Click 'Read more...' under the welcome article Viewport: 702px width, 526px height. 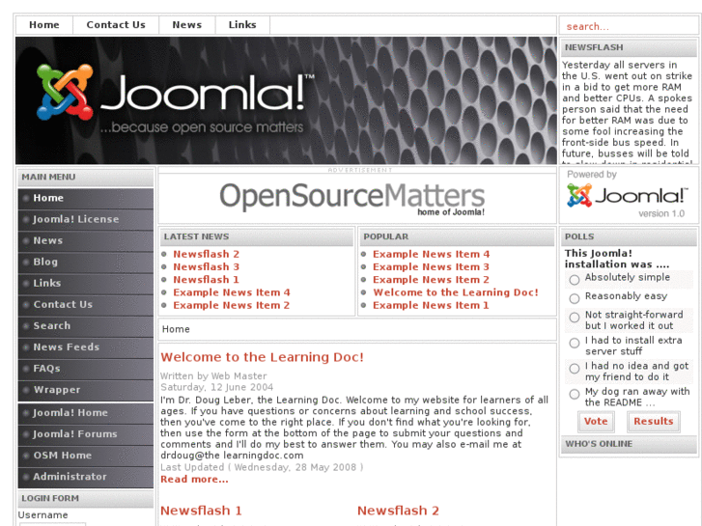[x=194, y=480]
